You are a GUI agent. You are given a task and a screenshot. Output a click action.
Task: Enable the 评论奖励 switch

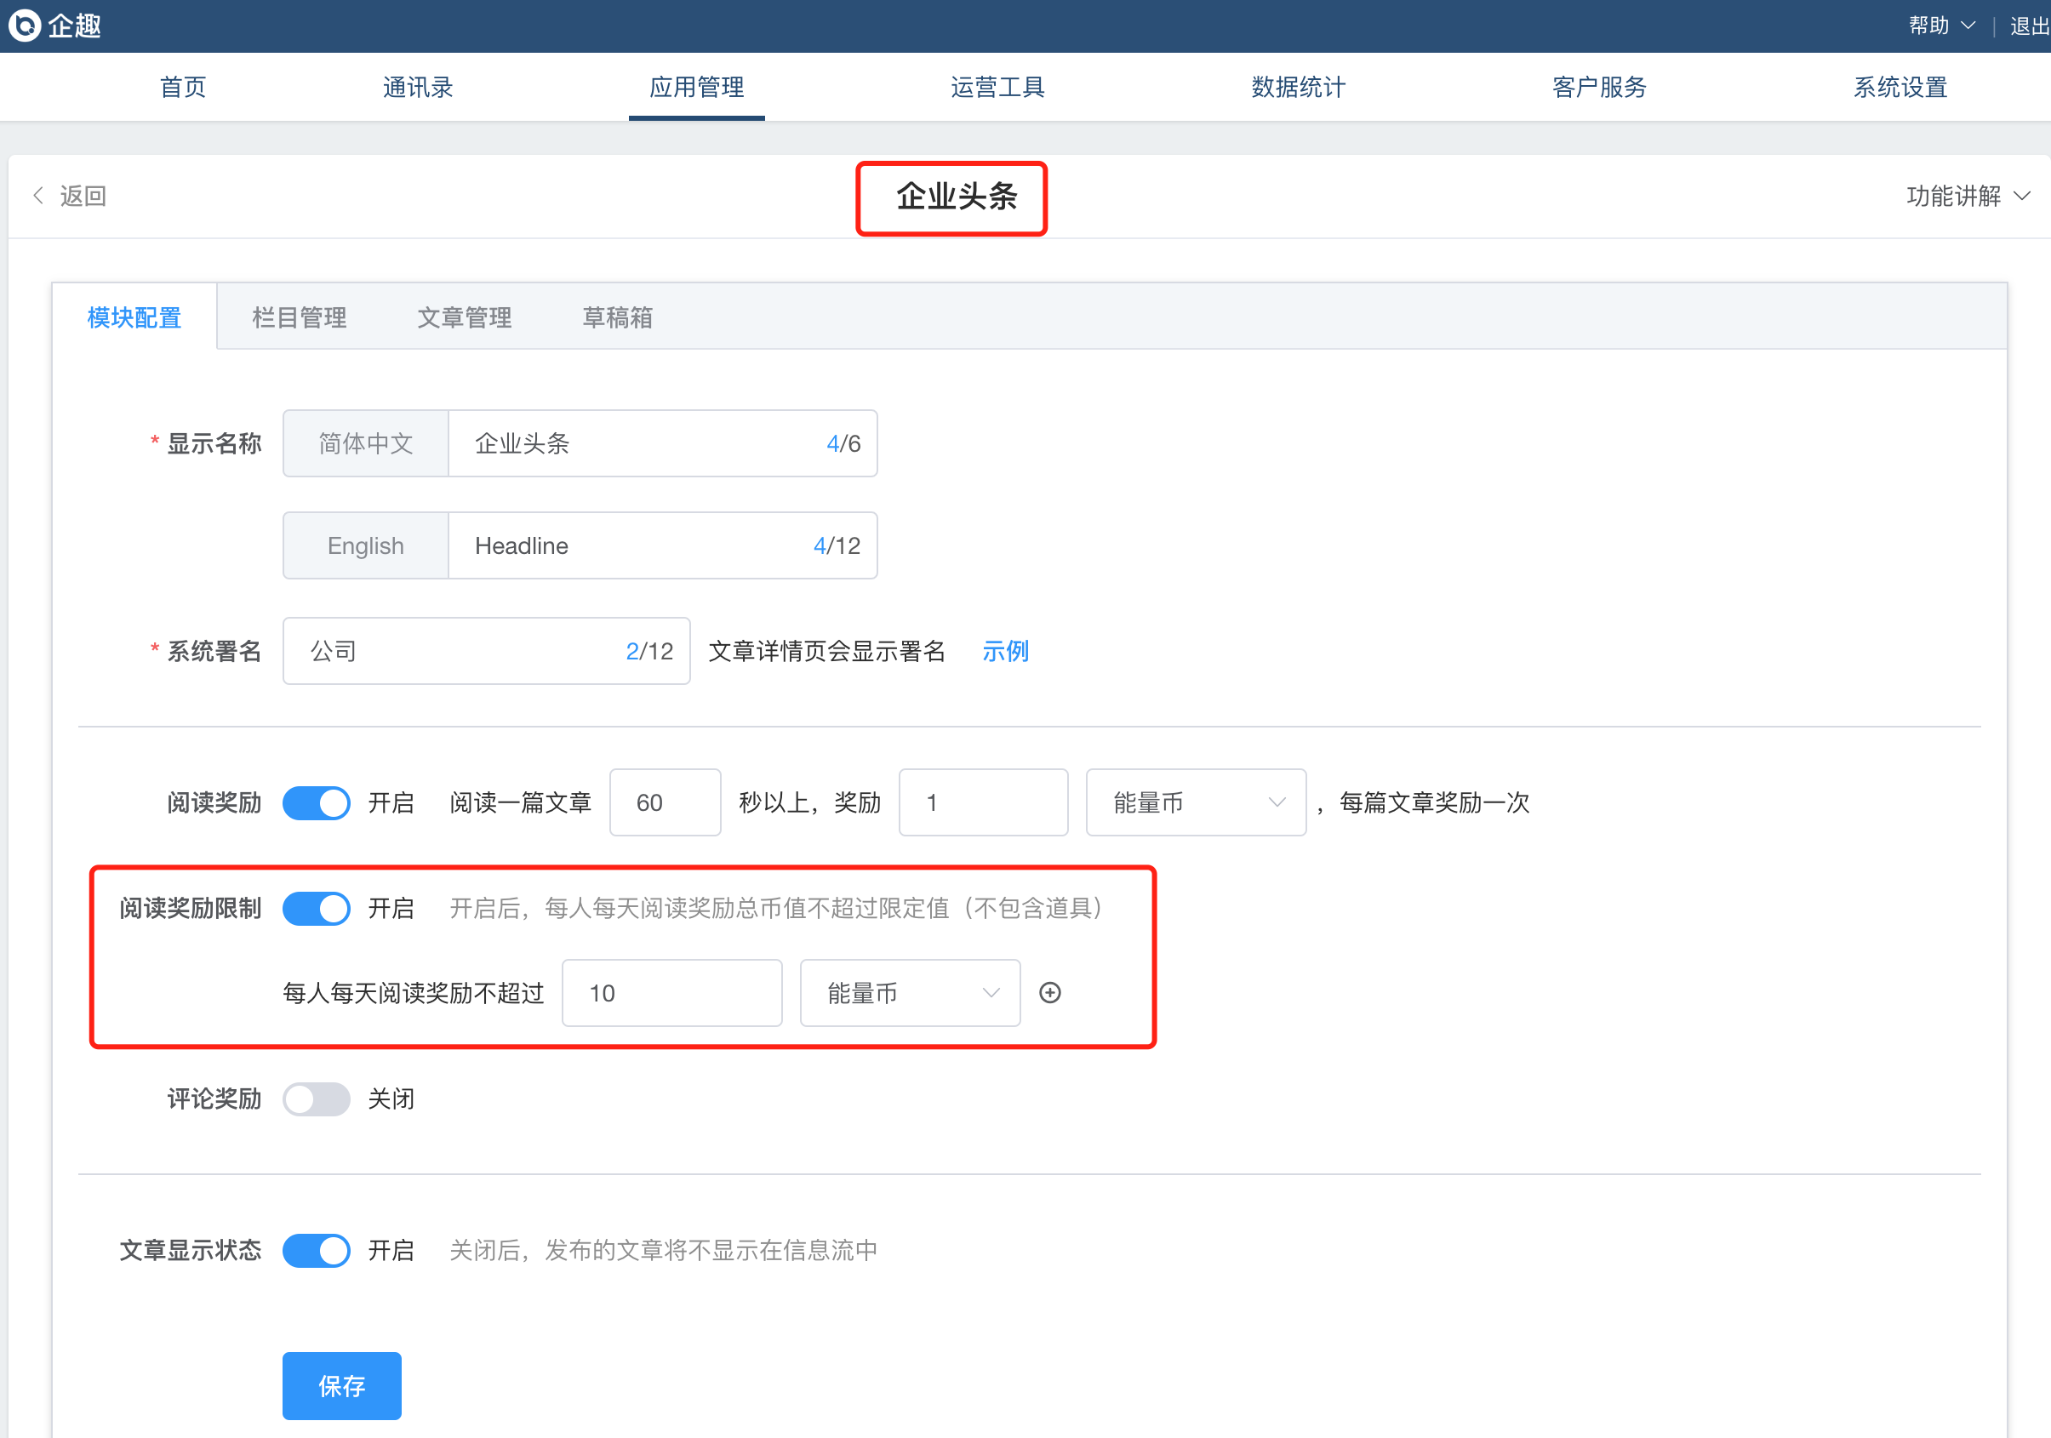tap(317, 1098)
